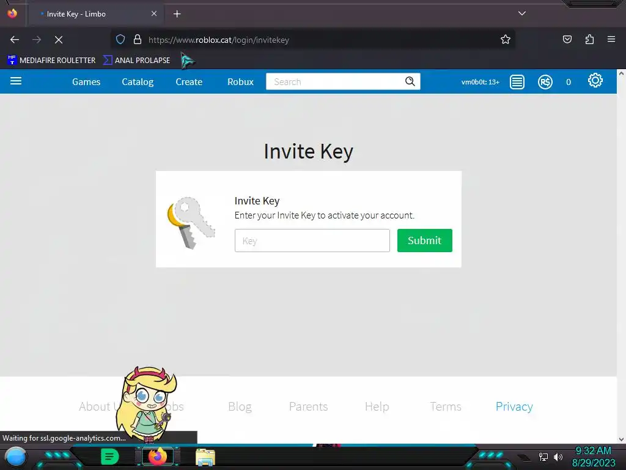Open the second bookmark with sigma icon

(136, 61)
